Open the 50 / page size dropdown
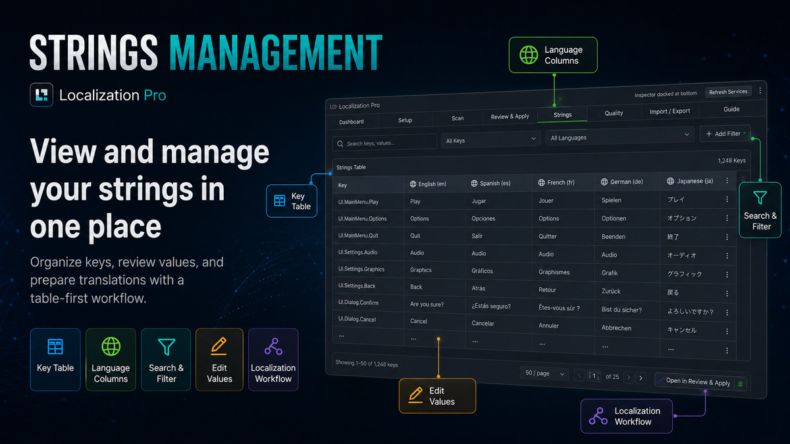790x444 pixels. [544, 374]
